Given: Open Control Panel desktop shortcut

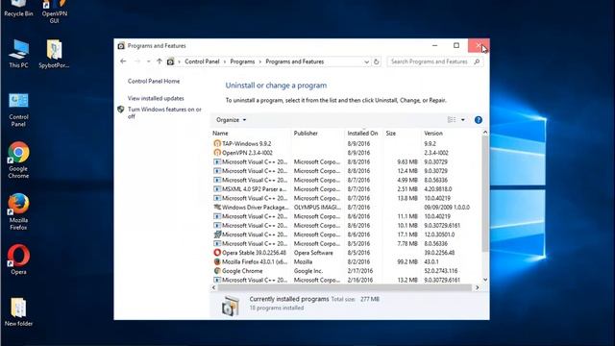Looking at the screenshot, I should [18, 110].
